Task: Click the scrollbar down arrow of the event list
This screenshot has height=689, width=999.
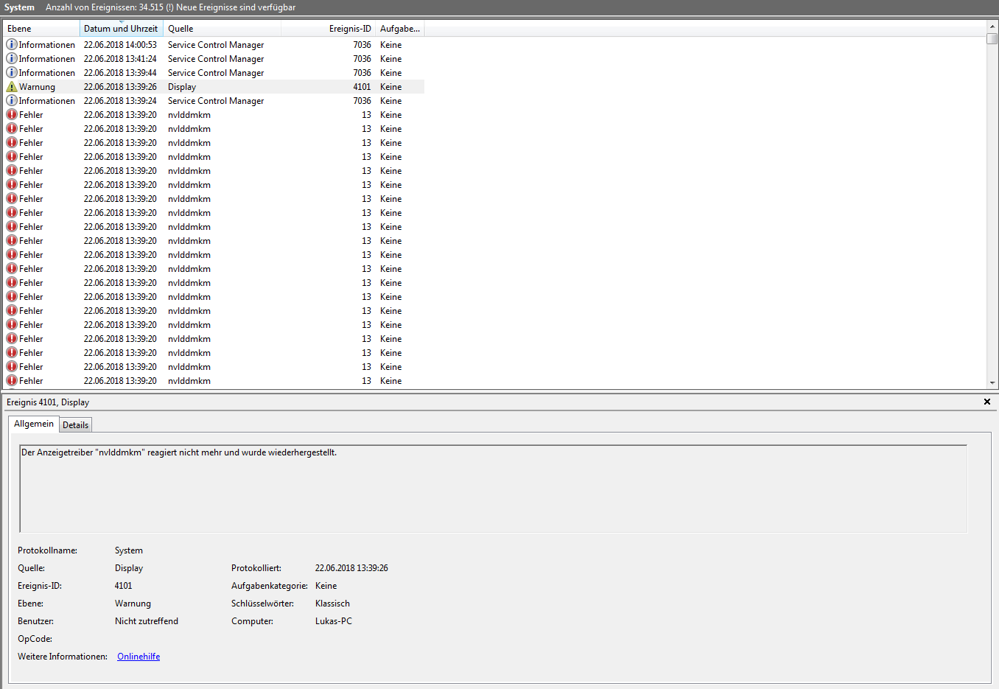Action: point(992,382)
